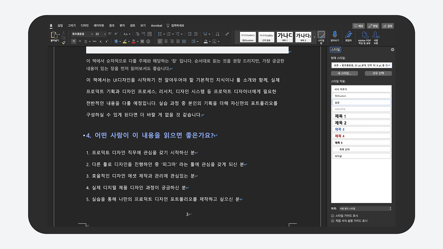
Task: Open the Acrobat ribbon tab
Action: tap(156, 26)
